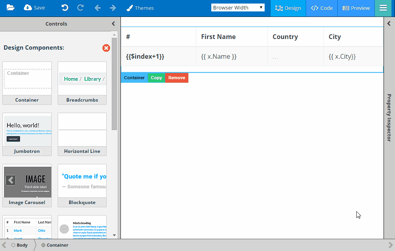The height and width of the screenshot is (251, 395).
Task: Switch to the Preview view
Action: 356,7
